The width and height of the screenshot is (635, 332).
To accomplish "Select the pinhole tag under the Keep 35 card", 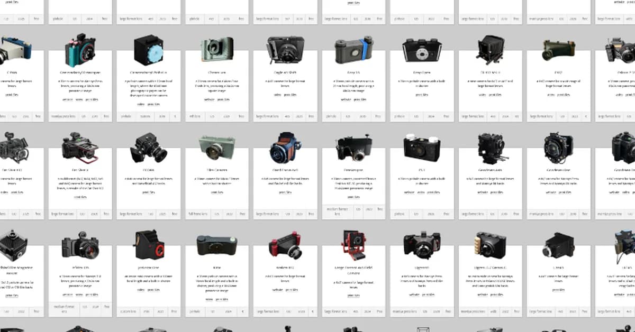I will pyautogui.click(x=330, y=116).
